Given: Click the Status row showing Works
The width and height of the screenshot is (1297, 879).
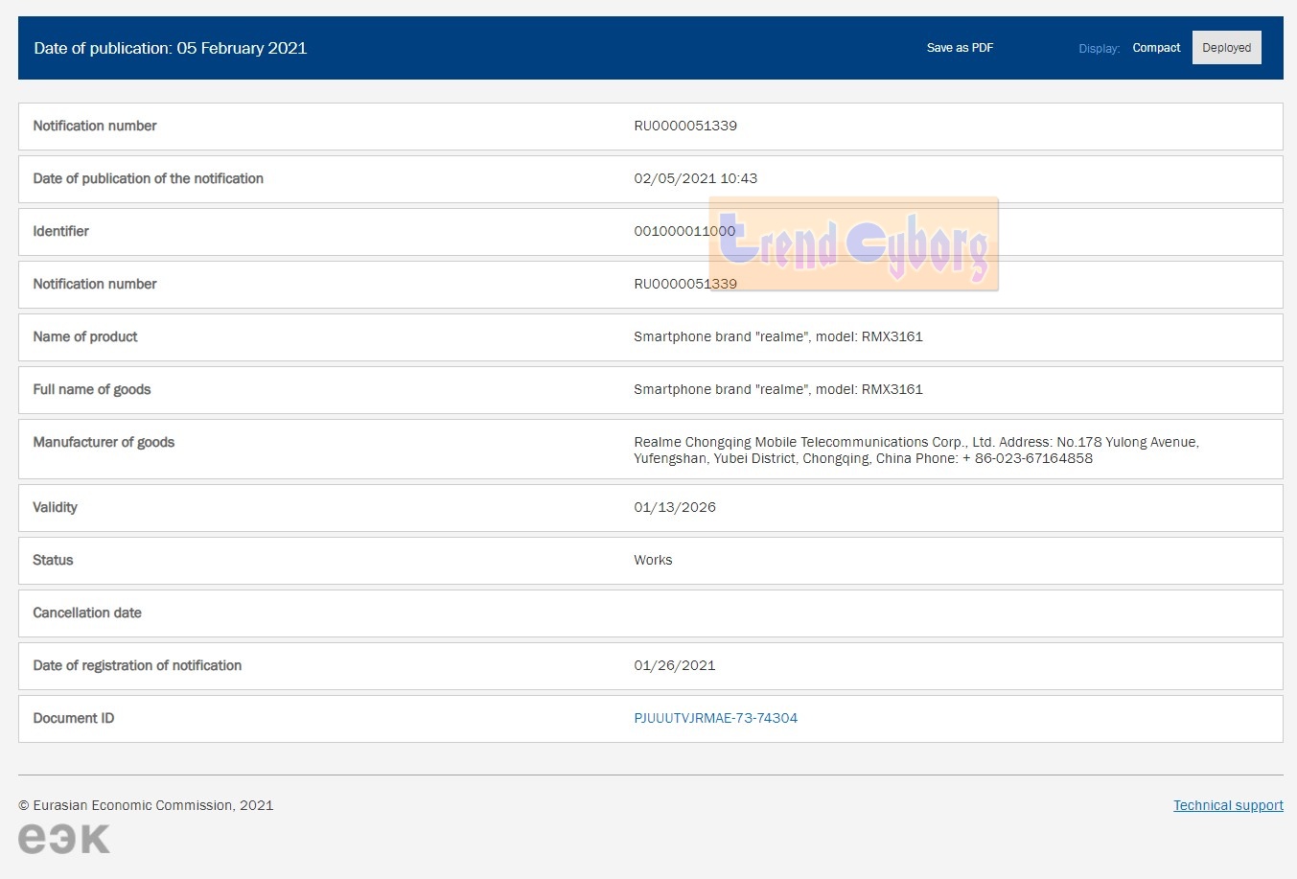Looking at the screenshot, I should [x=653, y=560].
